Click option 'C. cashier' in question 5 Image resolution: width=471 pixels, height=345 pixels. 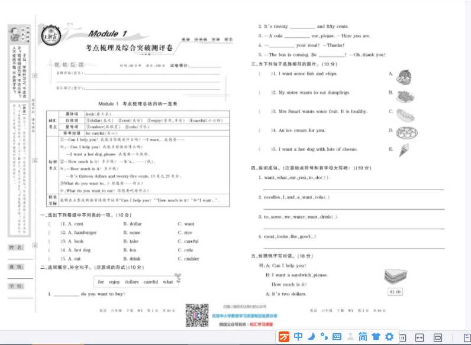pos(188,259)
